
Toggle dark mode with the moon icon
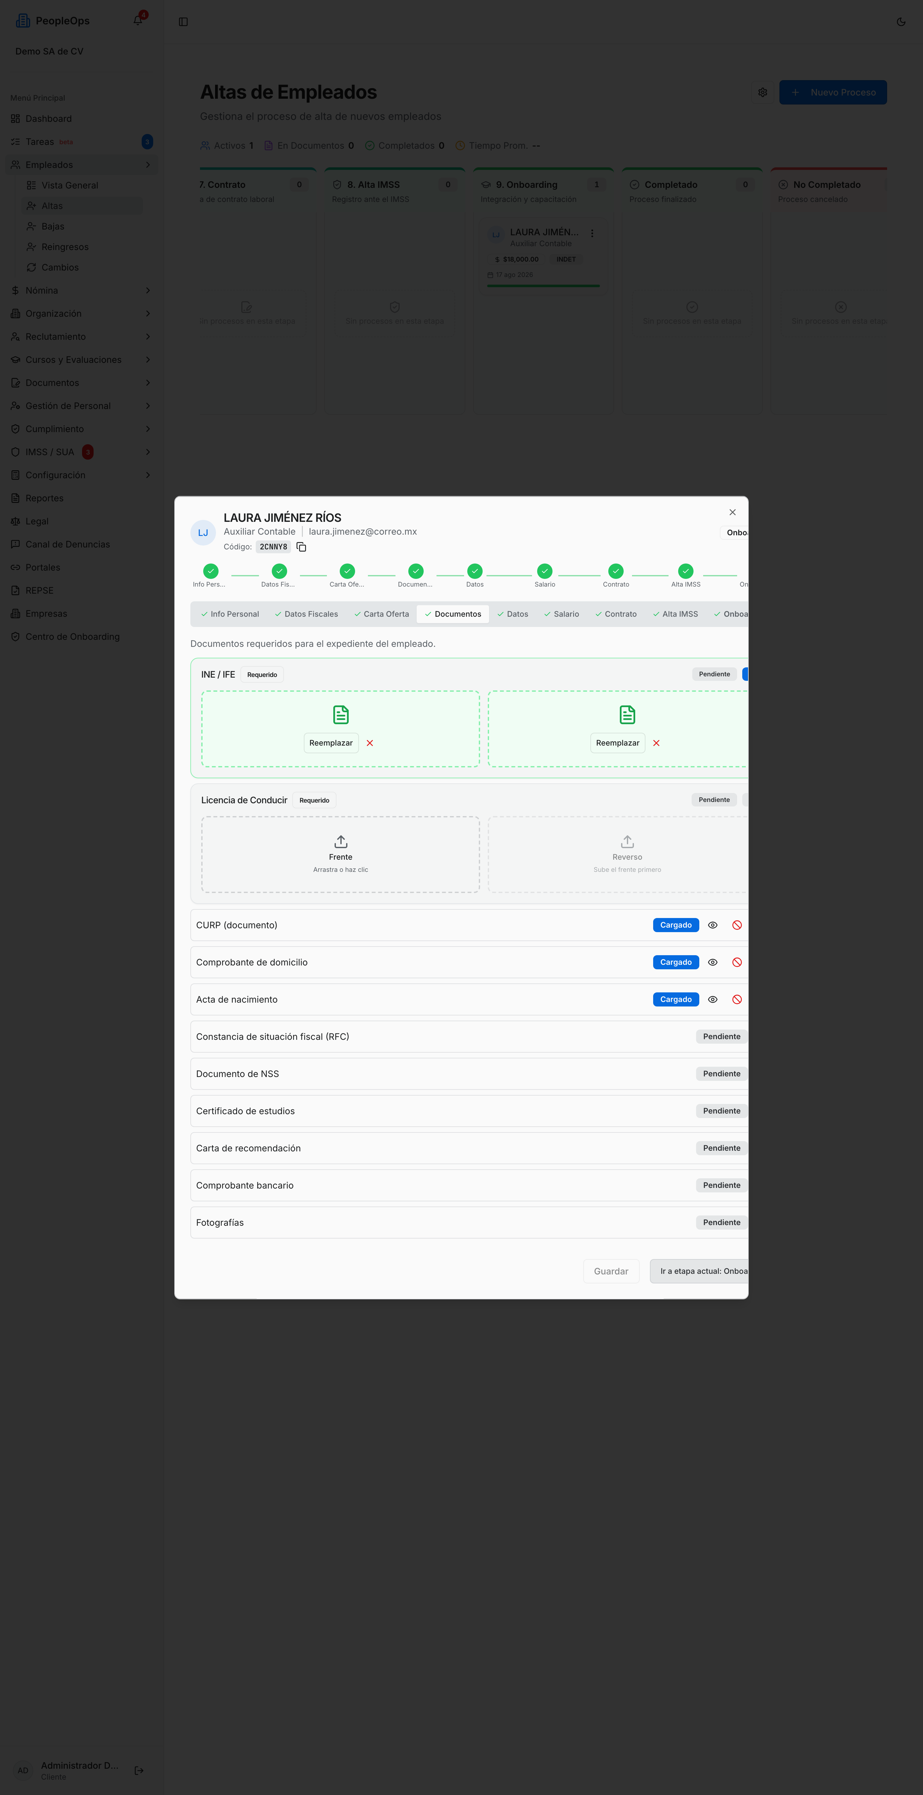(901, 21)
